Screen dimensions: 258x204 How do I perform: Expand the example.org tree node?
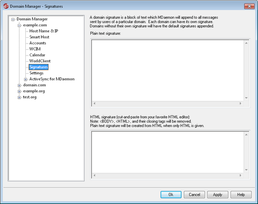tap(19, 92)
